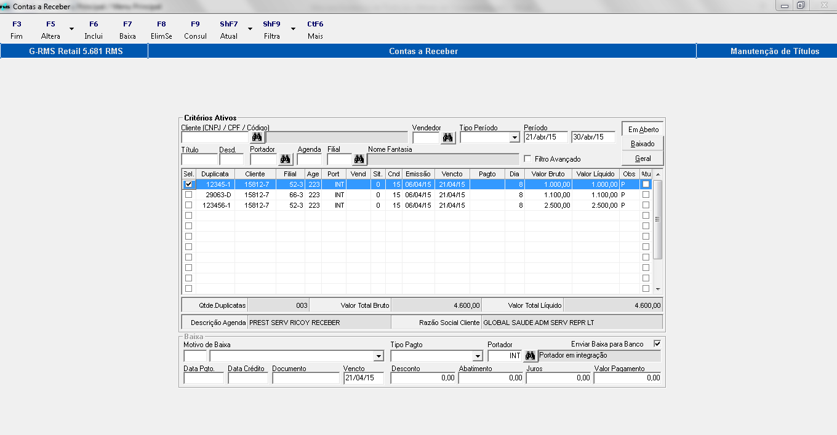837x435 pixels.
Task: Expand the Tipo Período dropdown
Action: pos(515,138)
